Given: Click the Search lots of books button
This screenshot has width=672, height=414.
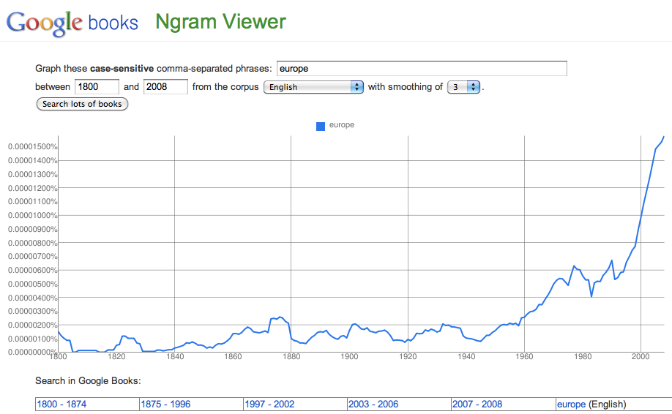Looking at the screenshot, I should click(82, 104).
